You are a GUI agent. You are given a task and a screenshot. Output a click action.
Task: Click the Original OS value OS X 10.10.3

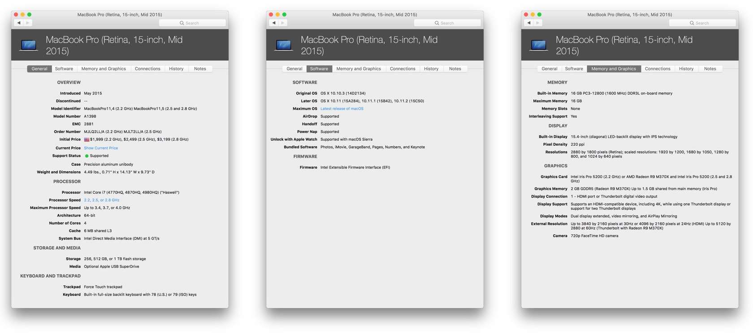coord(343,93)
